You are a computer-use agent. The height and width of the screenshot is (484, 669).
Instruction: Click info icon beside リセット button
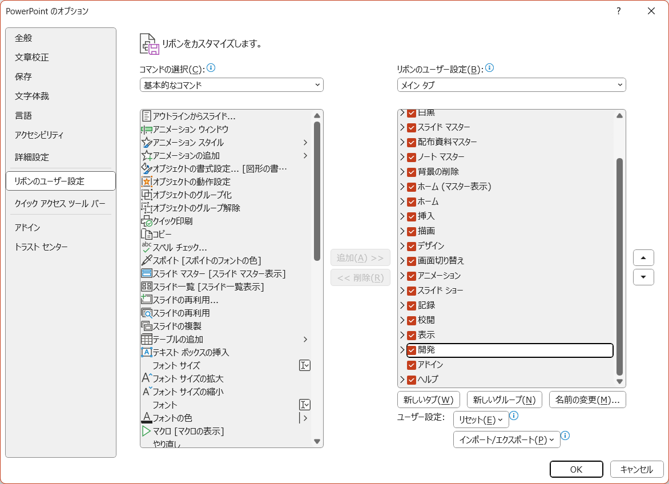[514, 416]
